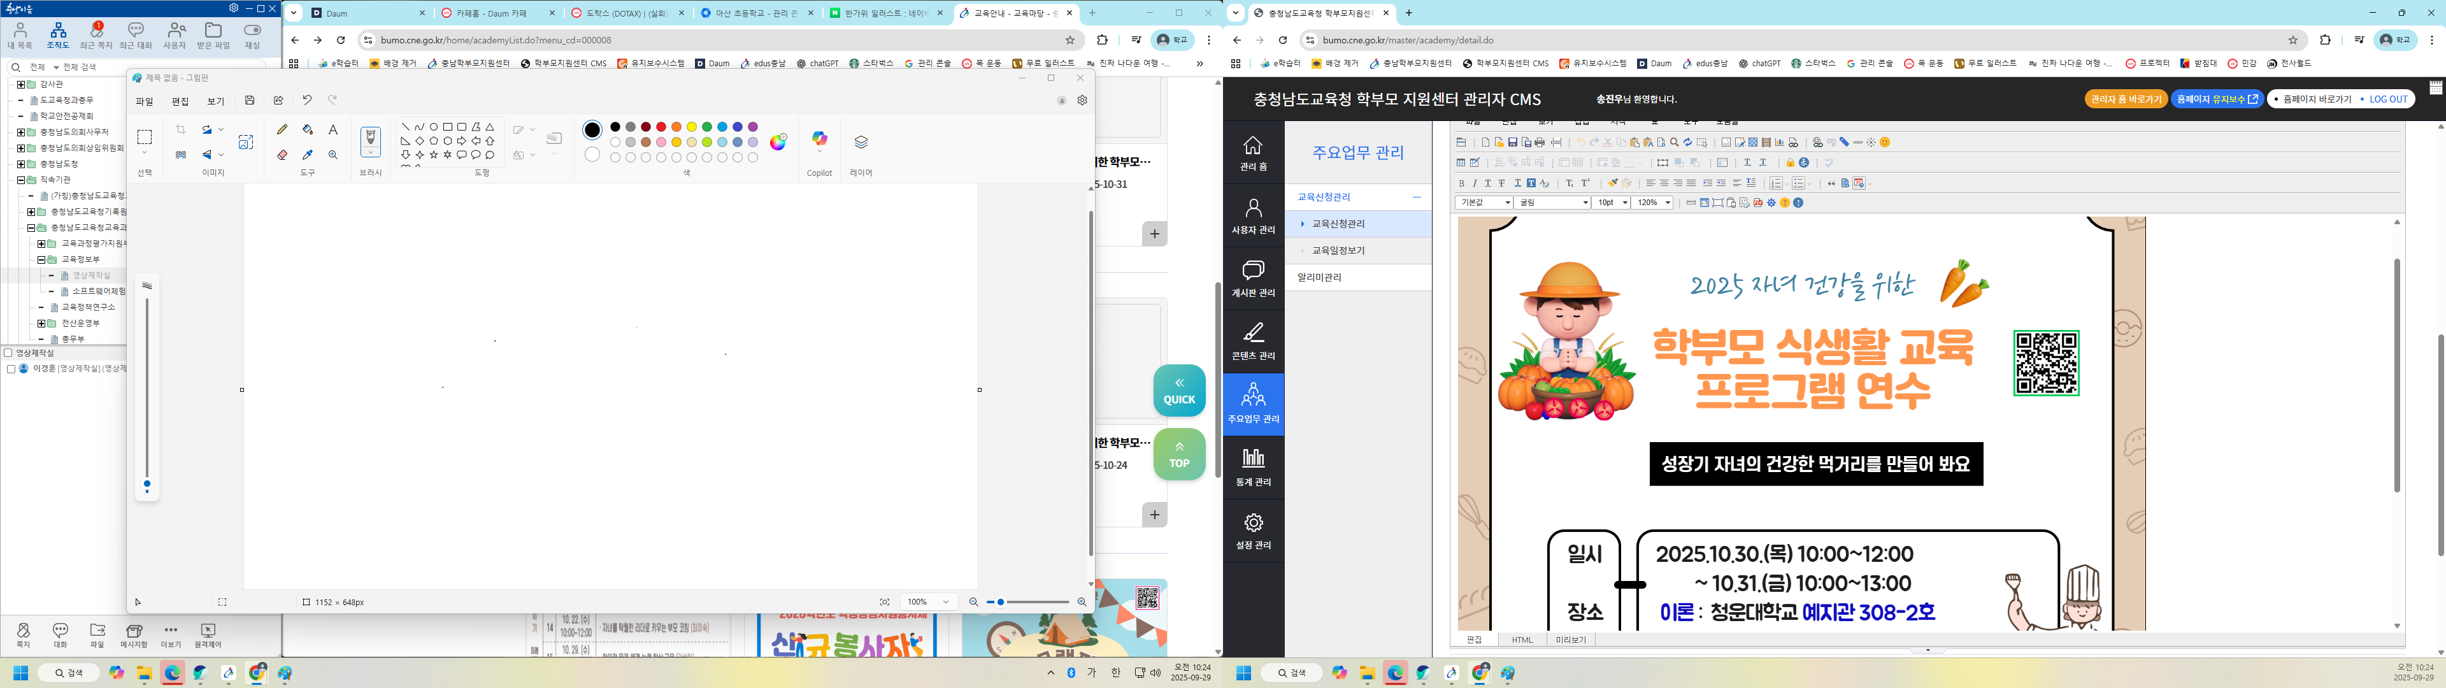Open the 10pt font size dropdown

tap(1612, 203)
